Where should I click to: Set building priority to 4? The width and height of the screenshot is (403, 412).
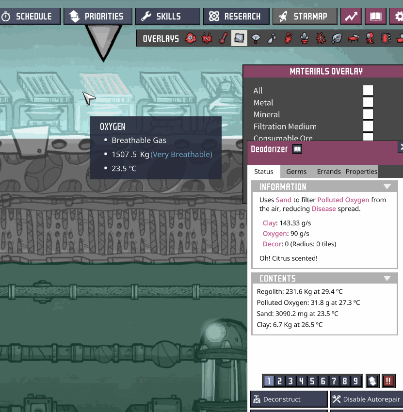tap(301, 381)
